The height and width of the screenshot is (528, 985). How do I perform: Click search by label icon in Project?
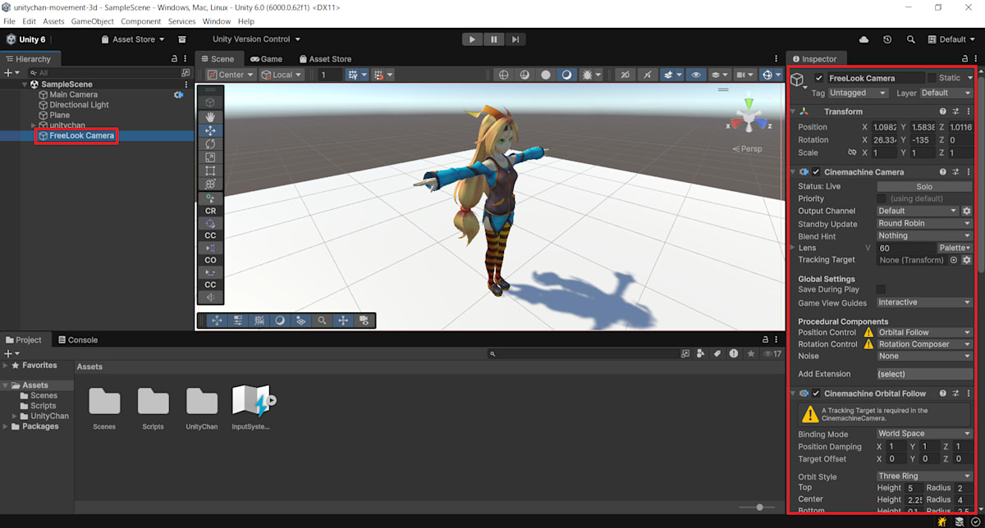(x=717, y=353)
